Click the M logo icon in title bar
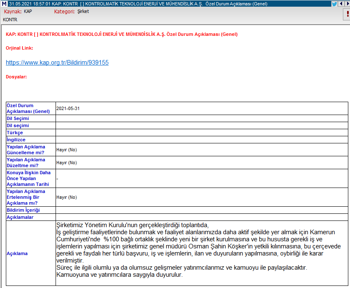The image size is (350, 288). point(4,4)
